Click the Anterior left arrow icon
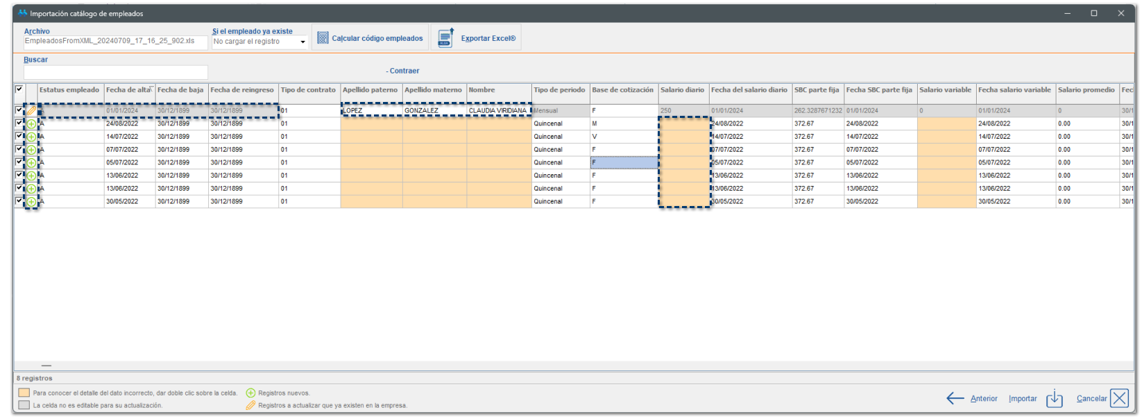Screen dimensions: 1142x419 point(955,398)
